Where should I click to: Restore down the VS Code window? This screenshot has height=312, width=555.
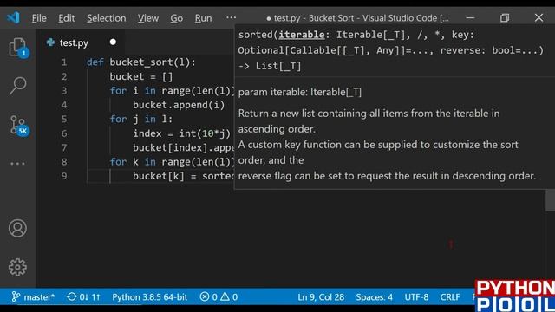[x=505, y=17]
